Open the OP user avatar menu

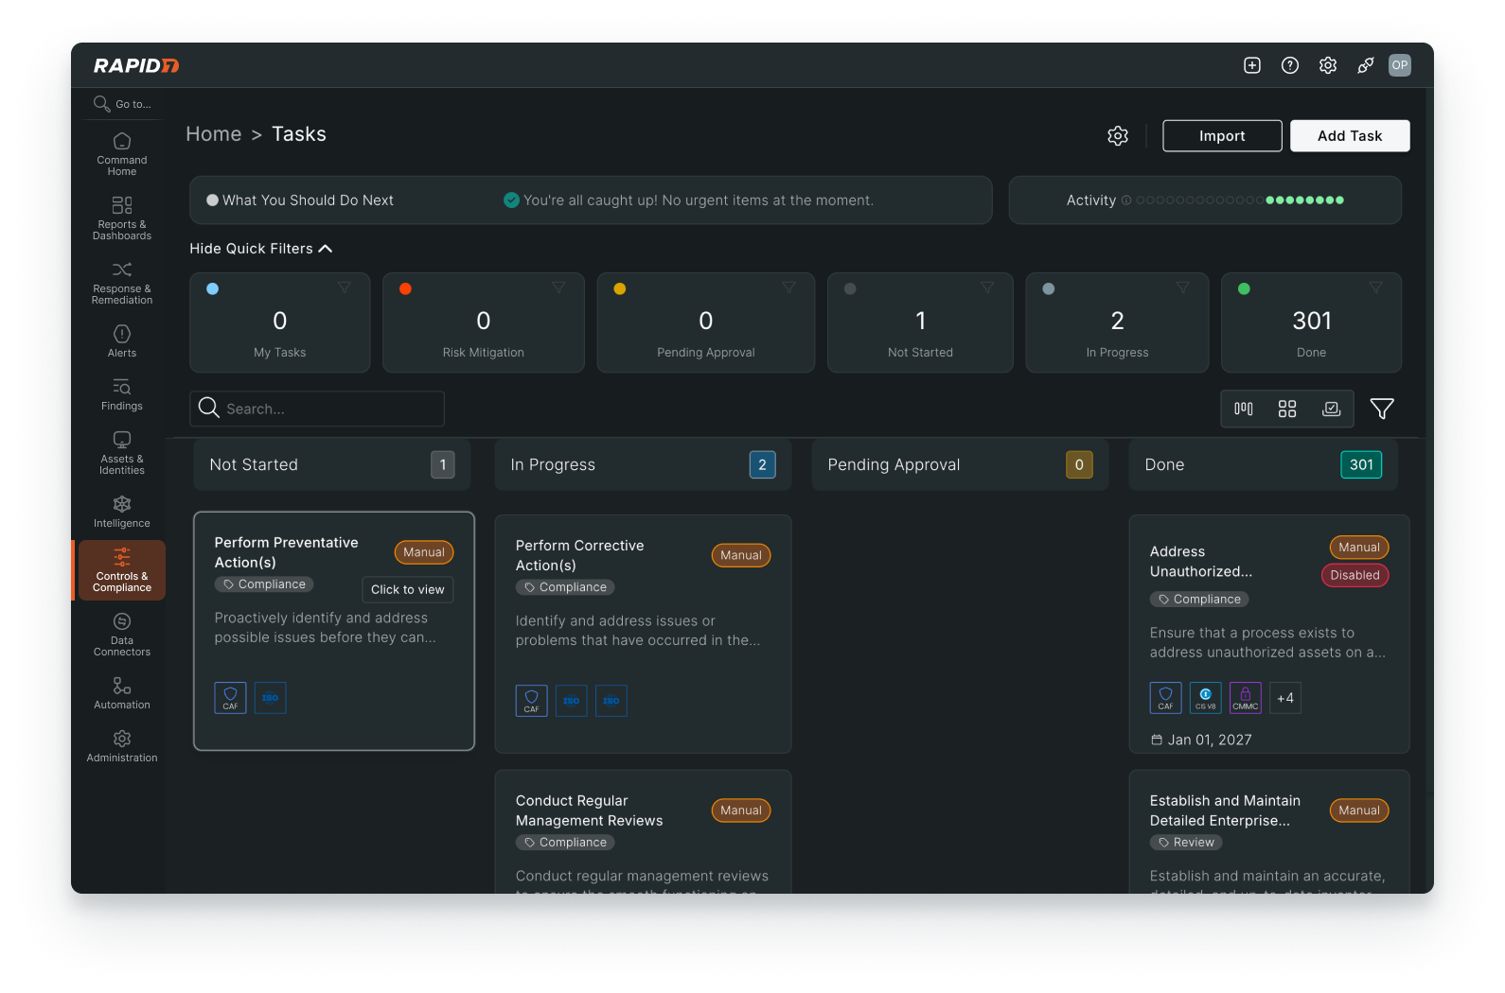(x=1399, y=65)
